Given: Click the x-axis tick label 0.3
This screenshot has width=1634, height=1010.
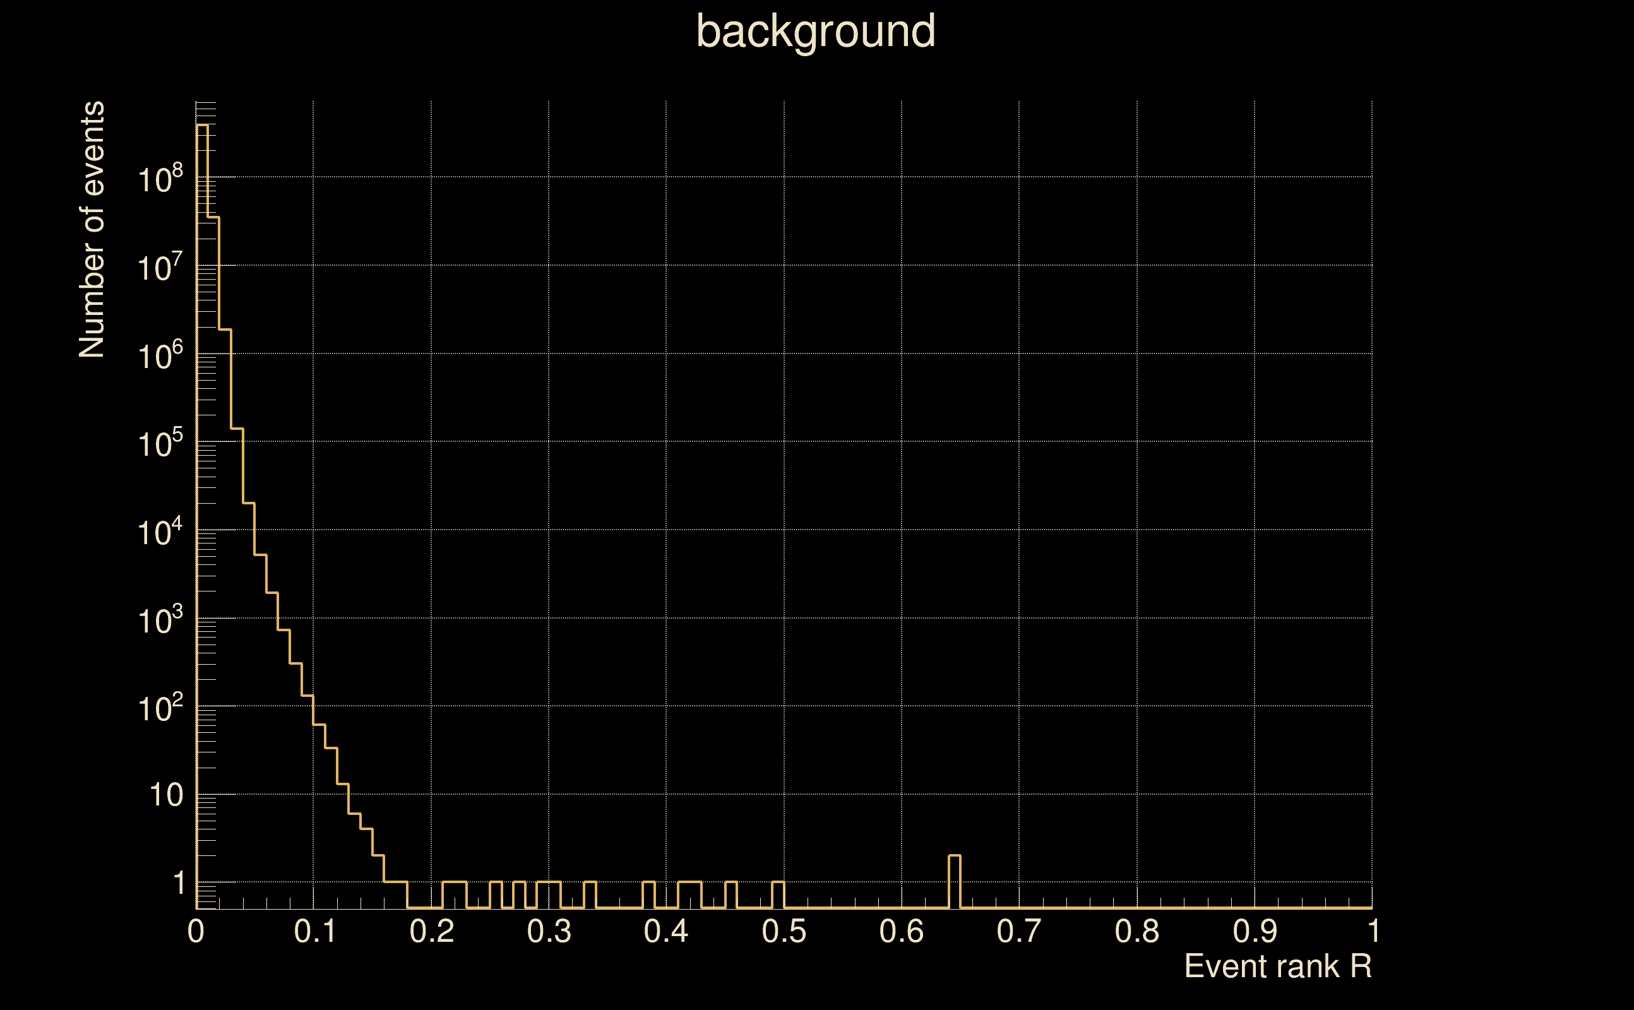Looking at the screenshot, I should coord(549,932).
